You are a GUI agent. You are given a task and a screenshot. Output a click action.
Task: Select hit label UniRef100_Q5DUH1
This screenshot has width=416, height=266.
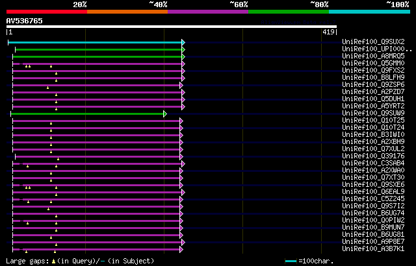[x=373, y=99]
